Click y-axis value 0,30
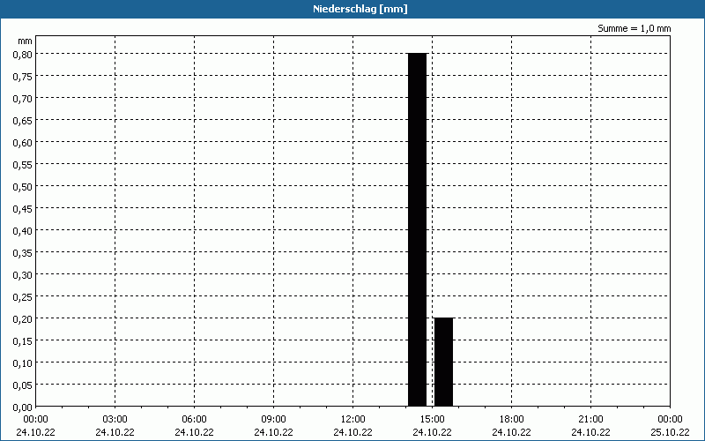The width and height of the screenshot is (705, 441). [23, 275]
